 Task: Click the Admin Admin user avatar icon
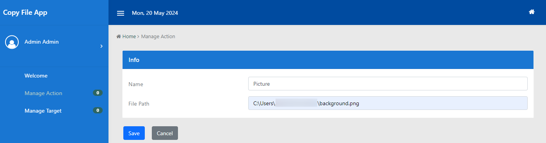[12, 42]
